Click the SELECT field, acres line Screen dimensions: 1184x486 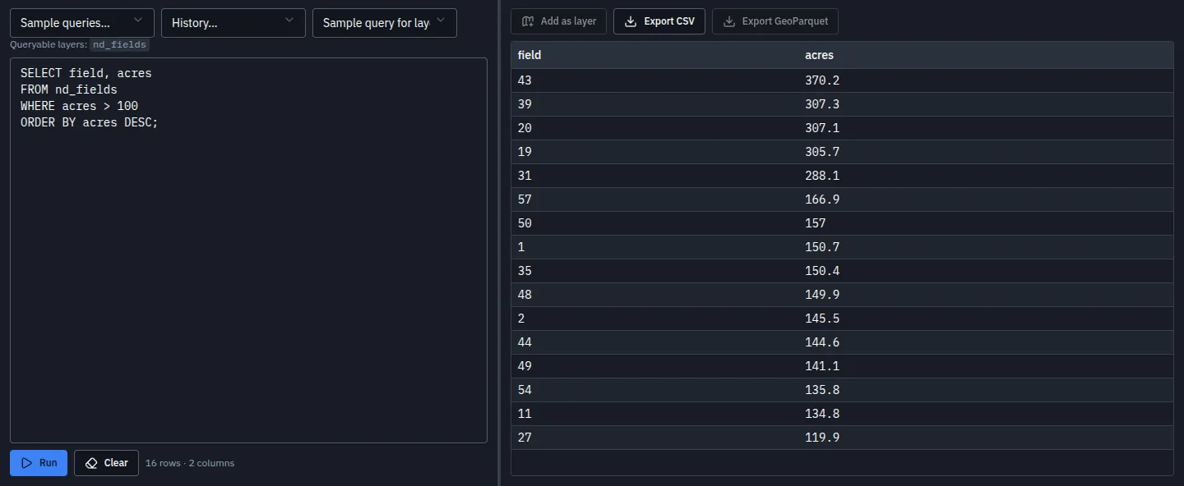coord(86,73)
